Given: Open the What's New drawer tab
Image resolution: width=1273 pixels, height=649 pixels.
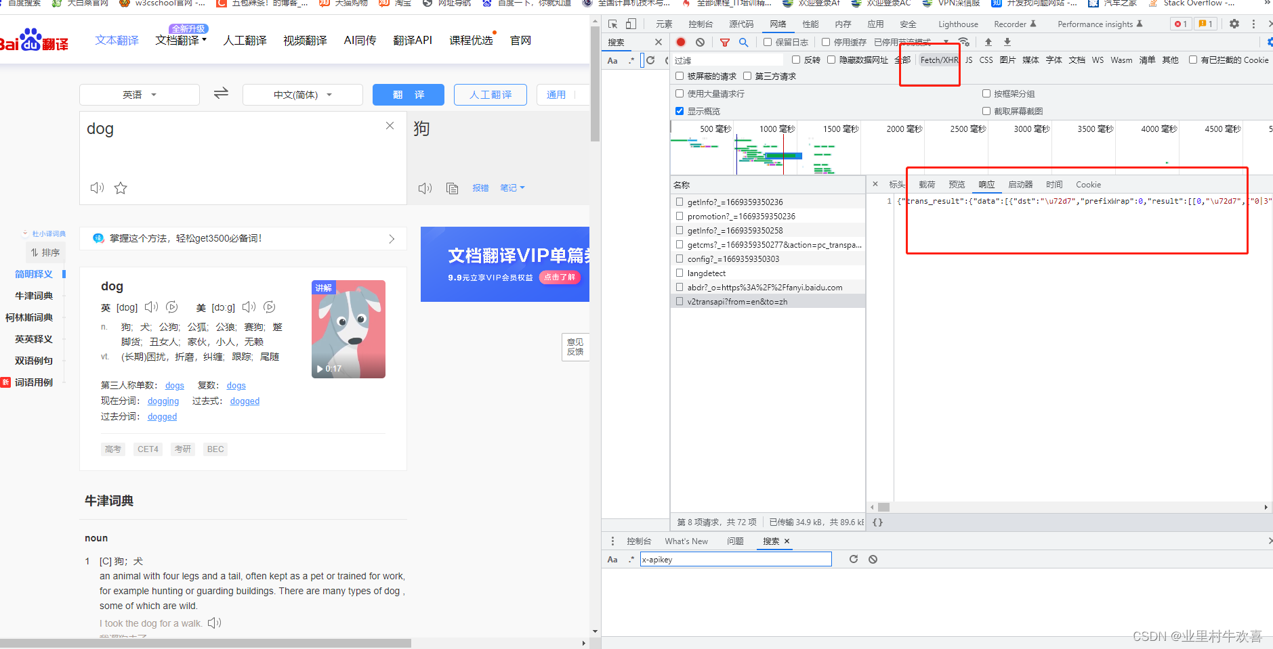Looking at the screenshot, I should click(x=686, y=541).
